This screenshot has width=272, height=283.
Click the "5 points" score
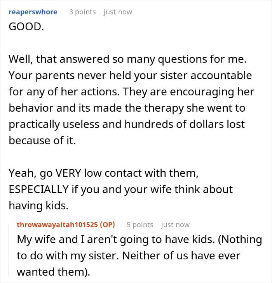[x=140, y=225]
